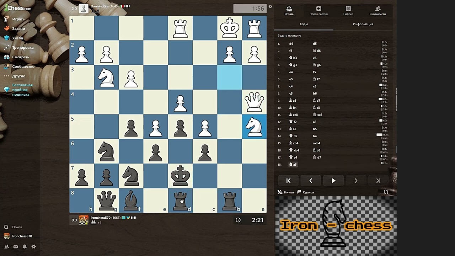Switch to the Информация tab
The image size is (455, 256).
point(363,24)
